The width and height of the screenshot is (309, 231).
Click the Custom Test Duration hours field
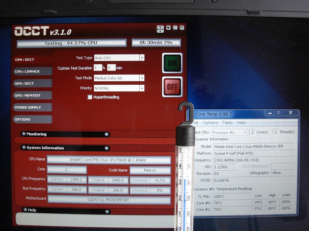pos(98,68)
